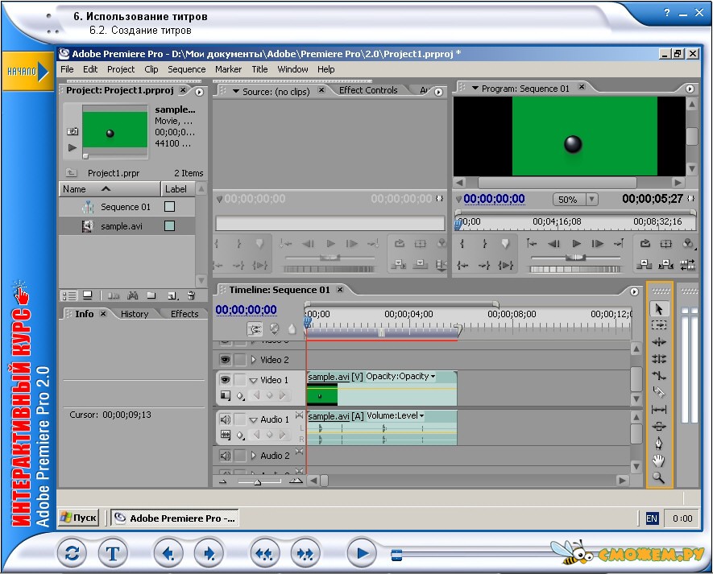Open the Title menu
The height and width of the screenshot is (574, 713).
pos(259,69)
